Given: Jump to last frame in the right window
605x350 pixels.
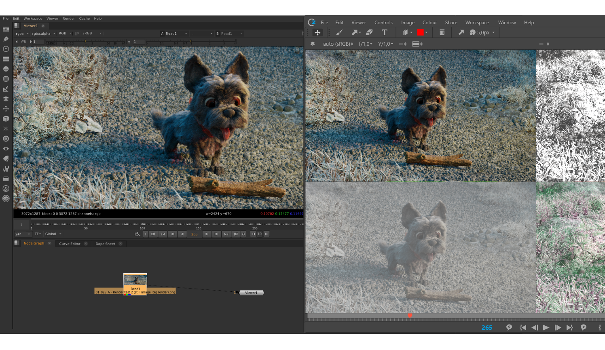Looking at the screenshot, I should [570, 328].
